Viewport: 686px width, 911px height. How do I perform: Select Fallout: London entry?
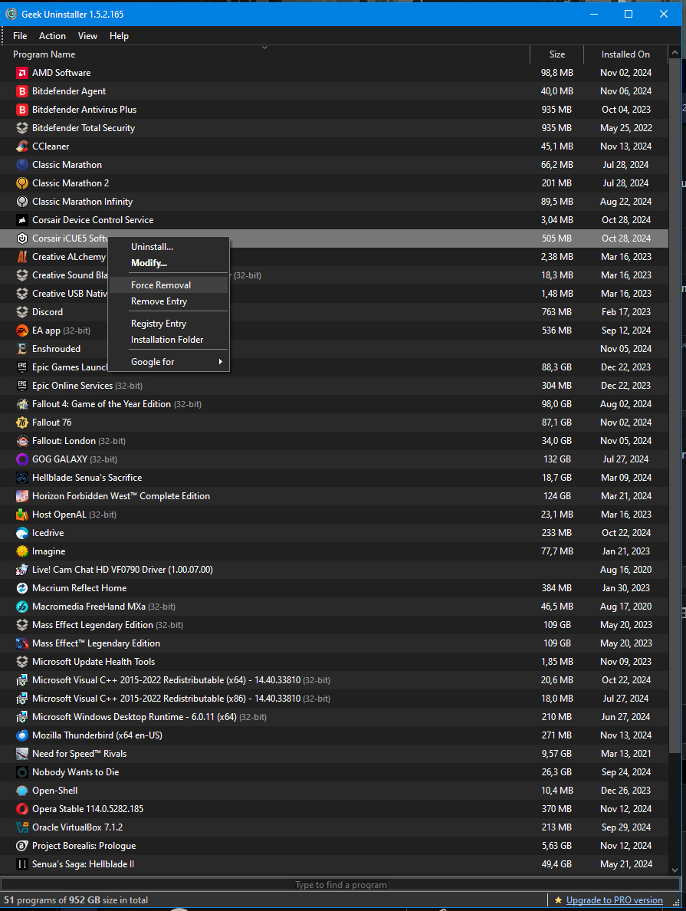tap(334, 441)
